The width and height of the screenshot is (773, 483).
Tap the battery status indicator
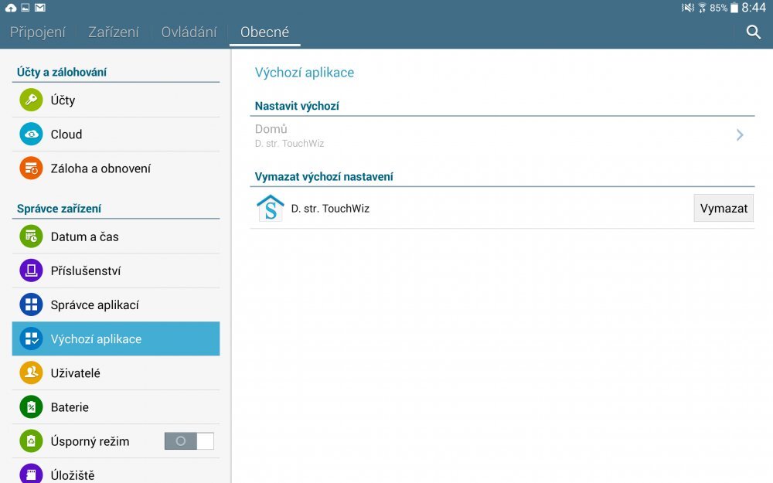734,8
